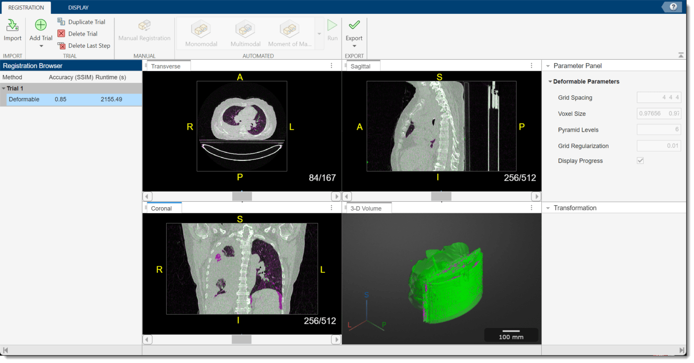Open the Transverse viewer options menu
This screenshot has height=363, width=694.
(x=331, y=65)
